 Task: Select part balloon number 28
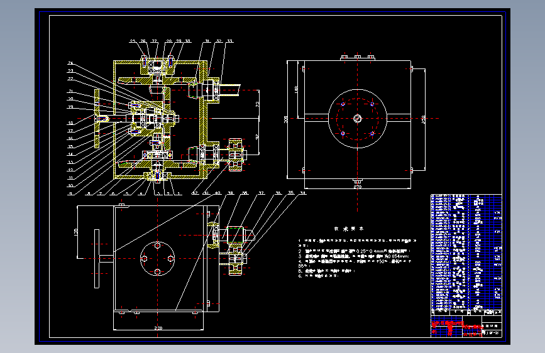[x=169, y=41]
